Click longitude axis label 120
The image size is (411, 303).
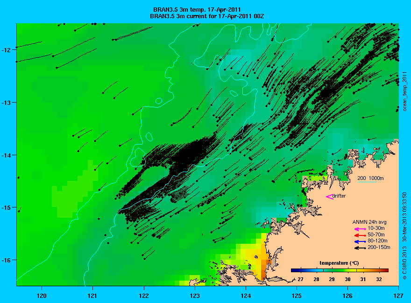(x=42, y=296)
